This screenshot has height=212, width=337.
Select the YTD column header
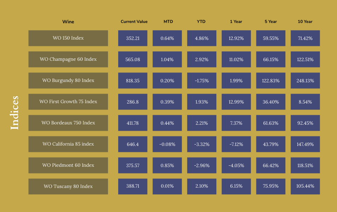(201, 22)
